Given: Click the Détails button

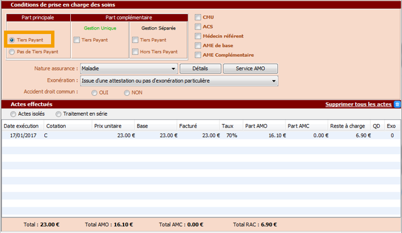Looking at the screenshot, I should click(199, 69).
